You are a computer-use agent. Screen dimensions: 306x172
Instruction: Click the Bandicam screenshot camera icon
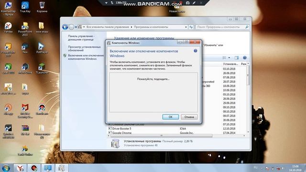187,3
